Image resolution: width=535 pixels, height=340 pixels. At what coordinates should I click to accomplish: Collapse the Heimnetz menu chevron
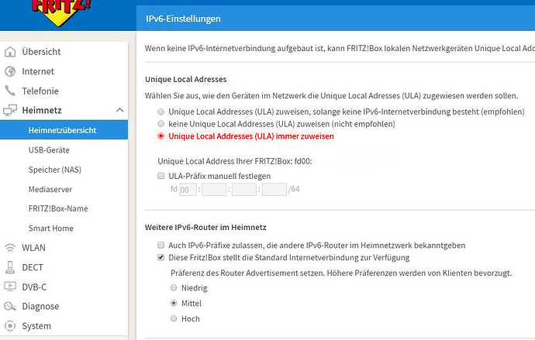pos(119,111)
